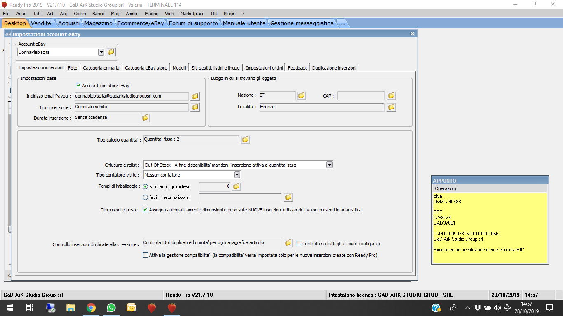Click second Ready Pro strawberry taskbar icon
Screen dimensions: 563x316
pyautogui.click(x=172, y=307)
